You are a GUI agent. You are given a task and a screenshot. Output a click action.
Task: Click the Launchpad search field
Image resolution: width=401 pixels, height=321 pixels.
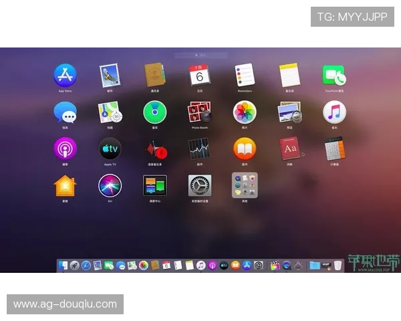pos(200,55)
